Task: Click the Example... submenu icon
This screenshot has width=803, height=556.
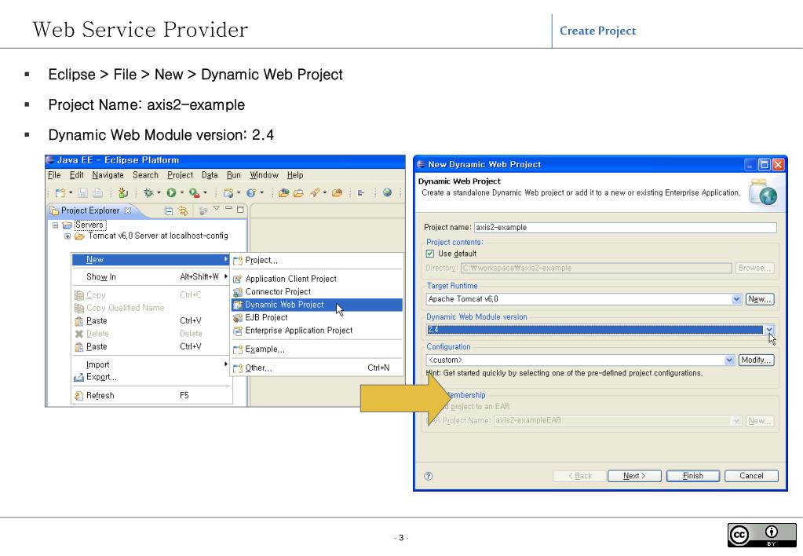Action: [x=237, y=349]
